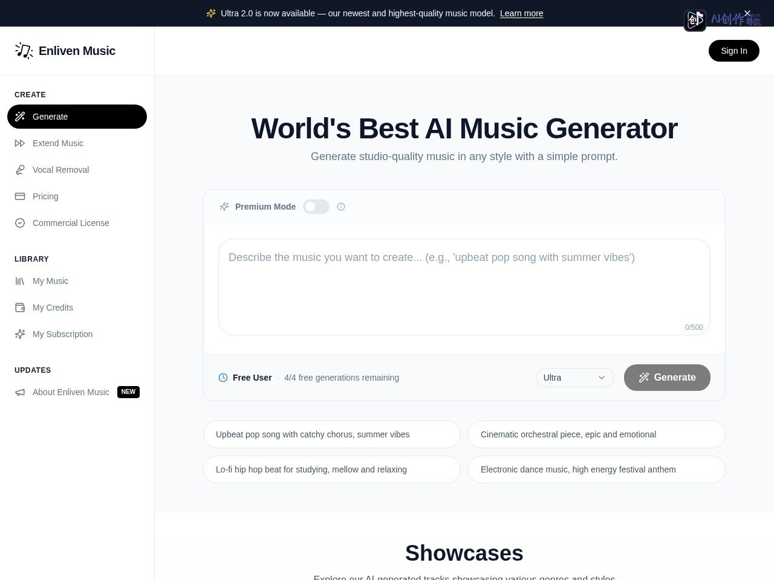This screenshot has height=580, width=774.
Task: Click the Vocal Removal microphone icon
Action: point(20,170)
